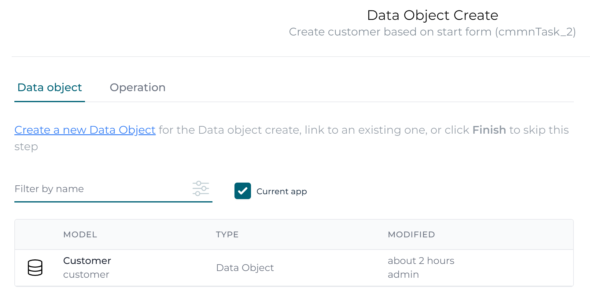Click the MODEL column header
590x308 pixels.
(80, 235)
